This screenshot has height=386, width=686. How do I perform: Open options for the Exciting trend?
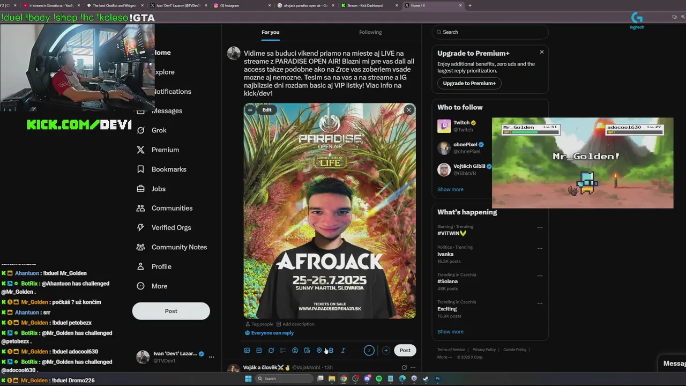coord(540,303)
